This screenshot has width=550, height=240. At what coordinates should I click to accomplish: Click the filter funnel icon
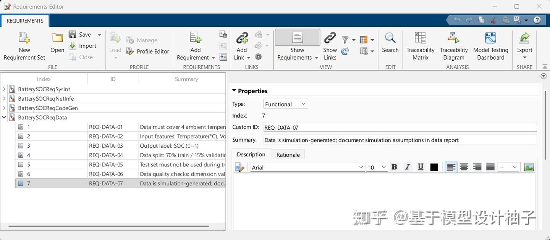pos(345,40)
